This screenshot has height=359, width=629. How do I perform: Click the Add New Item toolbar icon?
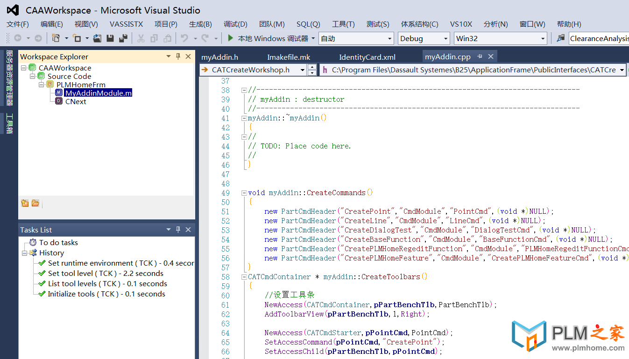click(77, 38)
